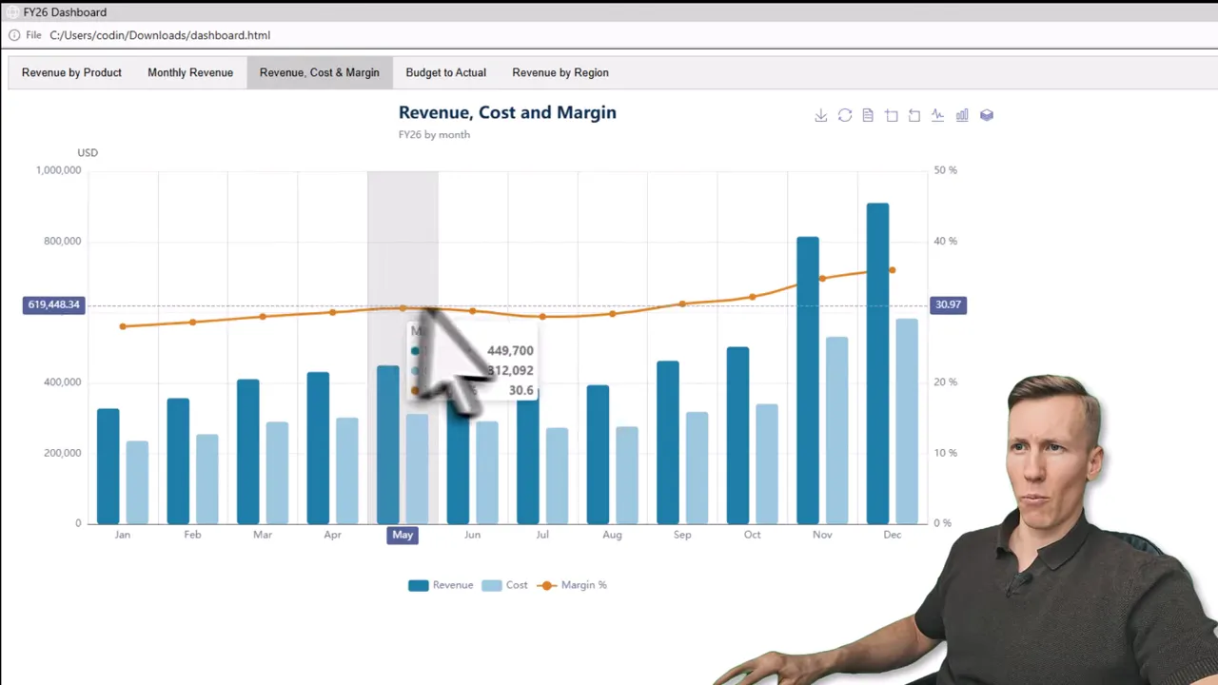Click the November revenue bar

808,381
